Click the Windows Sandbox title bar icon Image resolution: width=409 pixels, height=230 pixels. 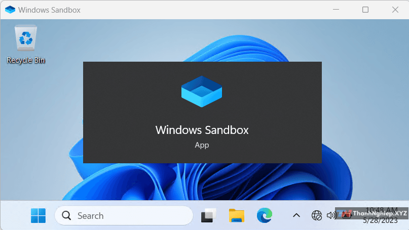[x=10, y=10]
